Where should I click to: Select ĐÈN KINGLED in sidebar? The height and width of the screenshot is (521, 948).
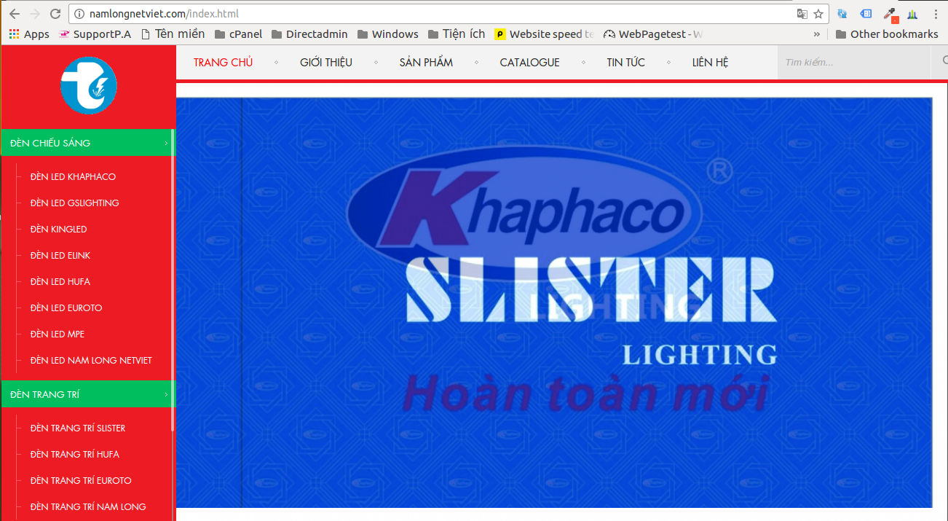(x=58, y=230)
